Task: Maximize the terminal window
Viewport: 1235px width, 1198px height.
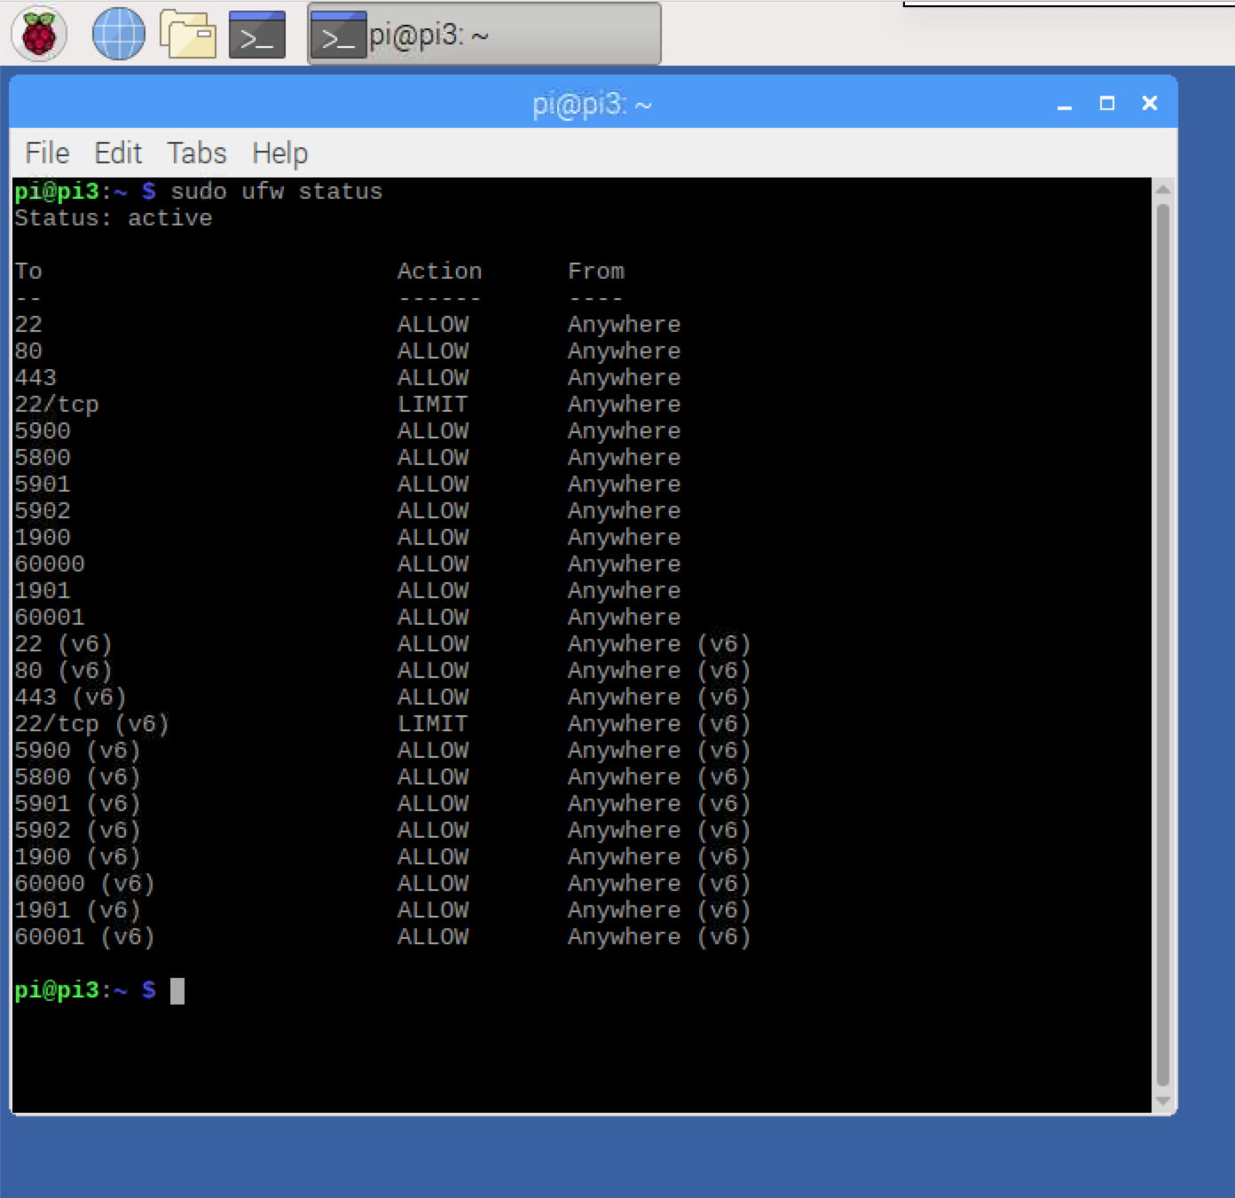Action: click(1107, 104)
